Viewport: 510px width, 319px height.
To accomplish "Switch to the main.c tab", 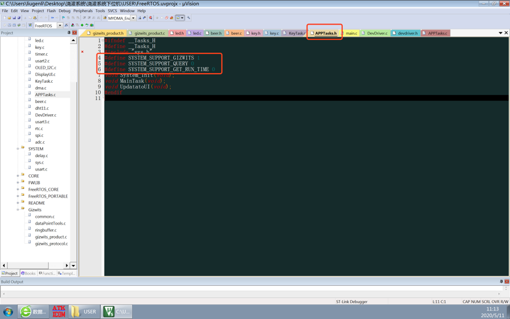I will tap(350, 33).
